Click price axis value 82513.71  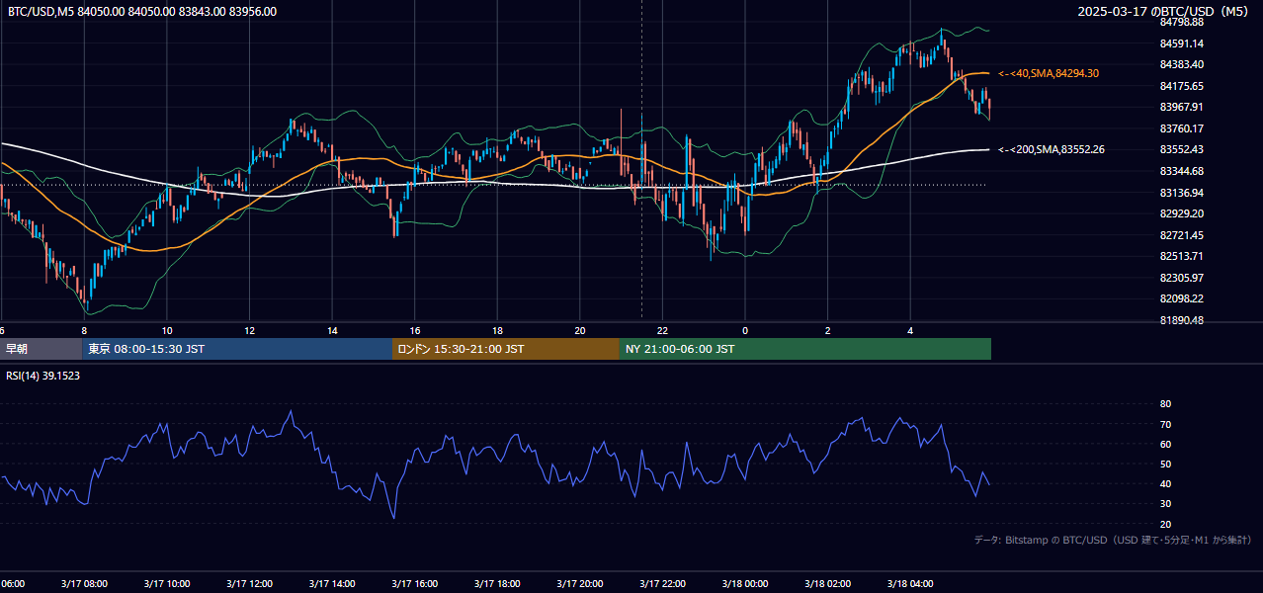coord(1182,256)
